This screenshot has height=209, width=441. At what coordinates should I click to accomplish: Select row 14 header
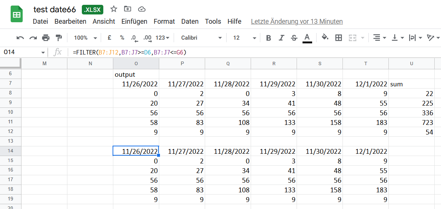11,151
